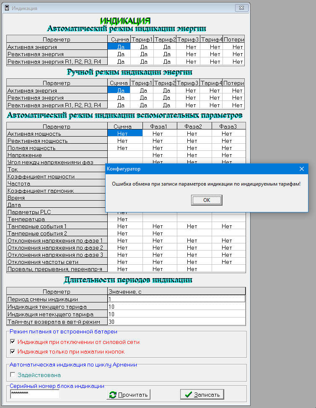Viewport: 316px width, 408px height.
Task: Toggle Индикация только при нажатии кнопок
Action: click(13, 351)
